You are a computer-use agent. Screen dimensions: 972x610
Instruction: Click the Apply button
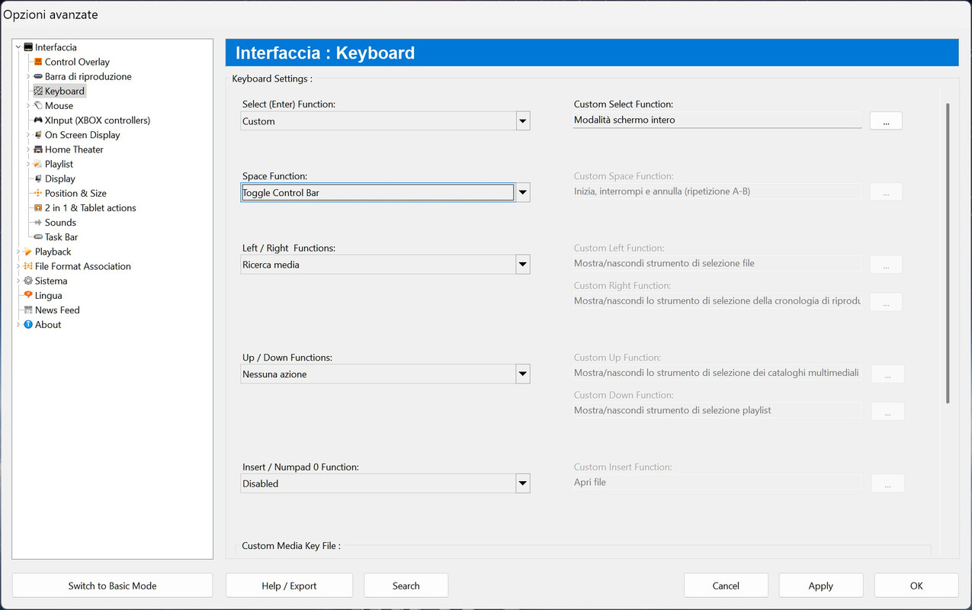click(x=820, y=586)
